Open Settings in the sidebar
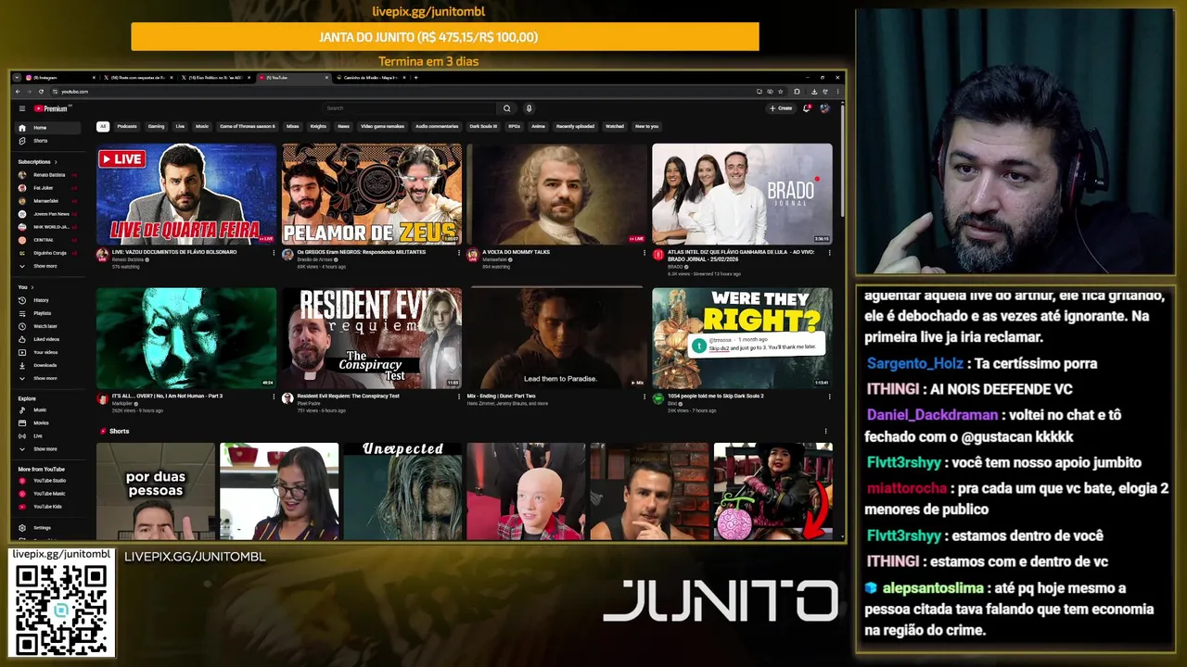Screen dimensions: 1187x667 pos(49,527)
